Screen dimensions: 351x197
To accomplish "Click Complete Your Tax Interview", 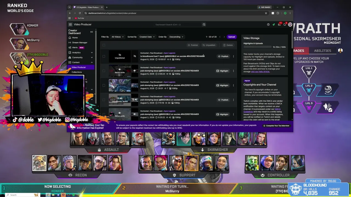I will click(276, 126).
